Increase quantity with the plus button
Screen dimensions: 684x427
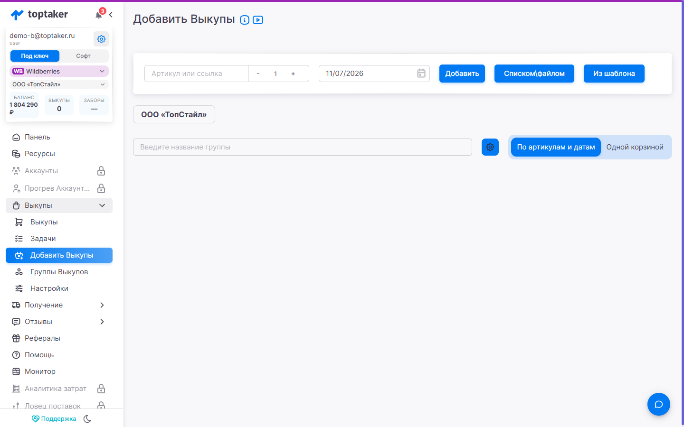click(293, 74)
